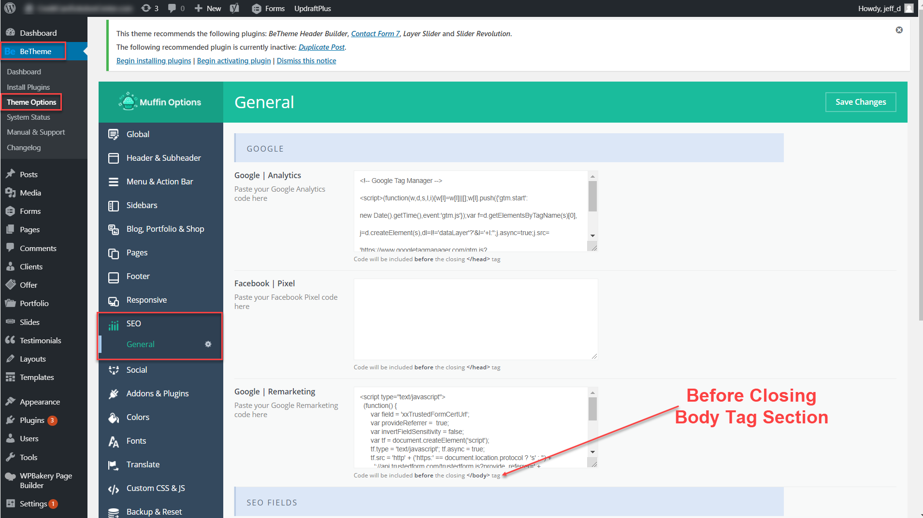Open the Colors section in Muffin Options
923x518 pixels.
138,417
